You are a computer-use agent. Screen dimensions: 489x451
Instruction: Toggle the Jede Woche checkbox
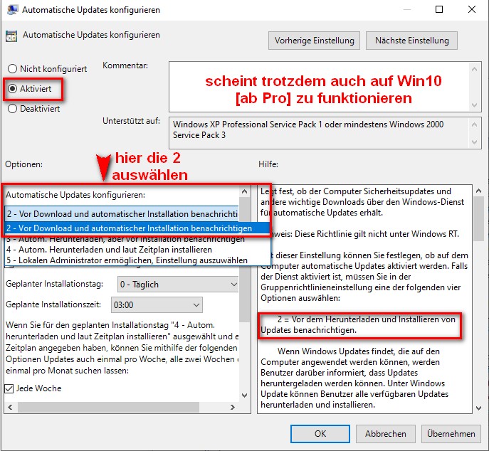click(x=10, y=388)
